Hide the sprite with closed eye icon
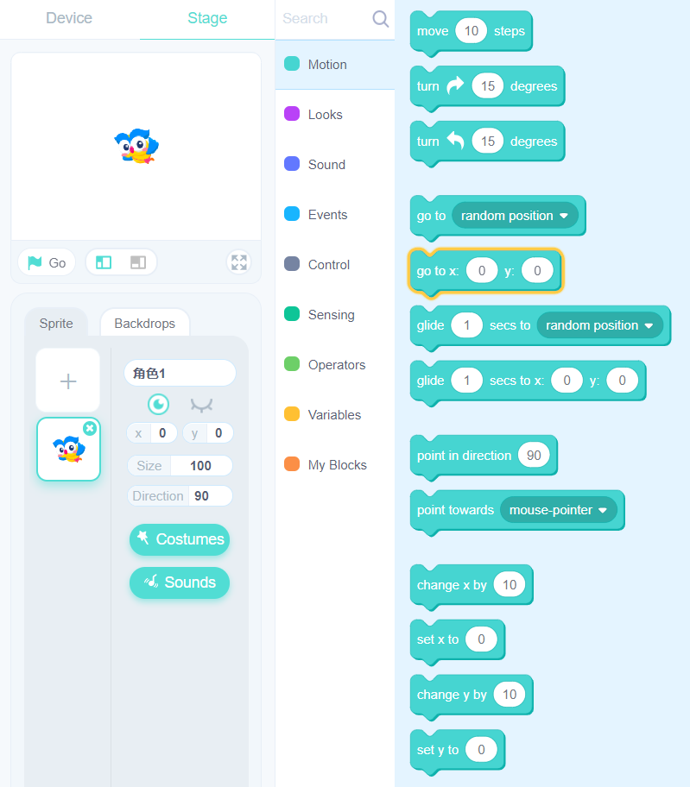Screen dimensions: 690x787 point(202,405)
